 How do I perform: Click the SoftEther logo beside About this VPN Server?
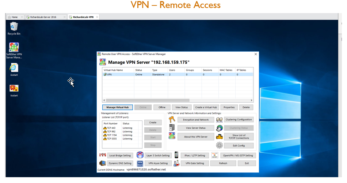172,136
